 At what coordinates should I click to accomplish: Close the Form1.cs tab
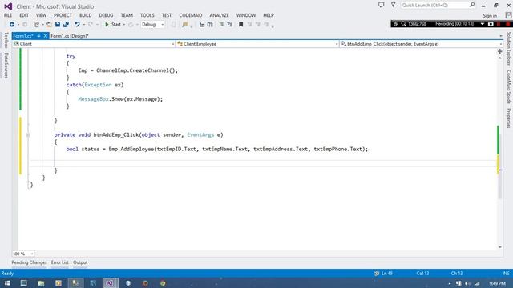[x=46, y=36]
